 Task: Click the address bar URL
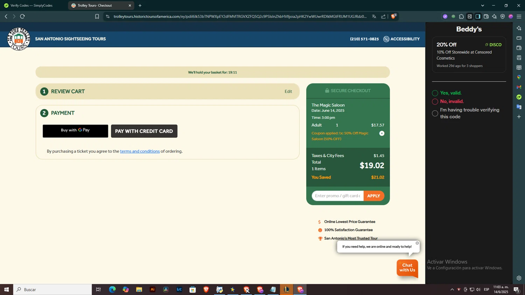coord(240,16)
